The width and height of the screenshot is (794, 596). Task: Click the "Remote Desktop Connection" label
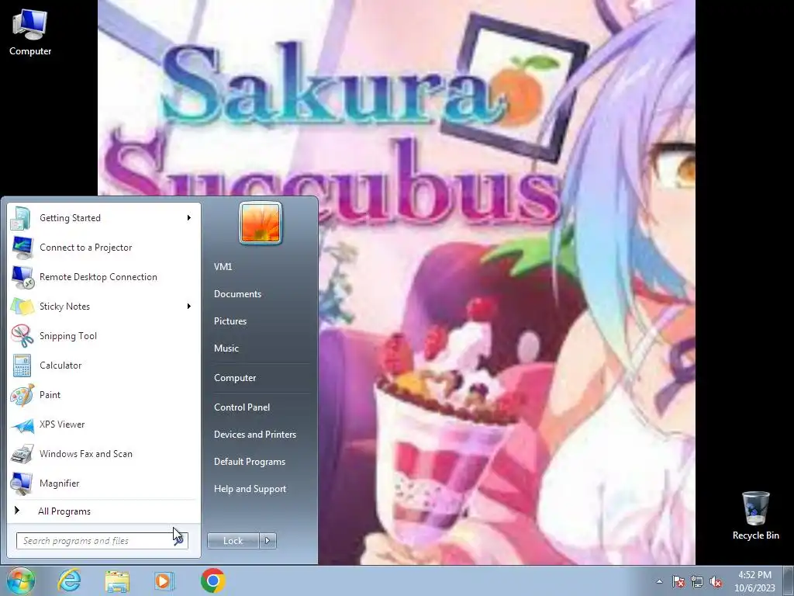pos(98,277)
